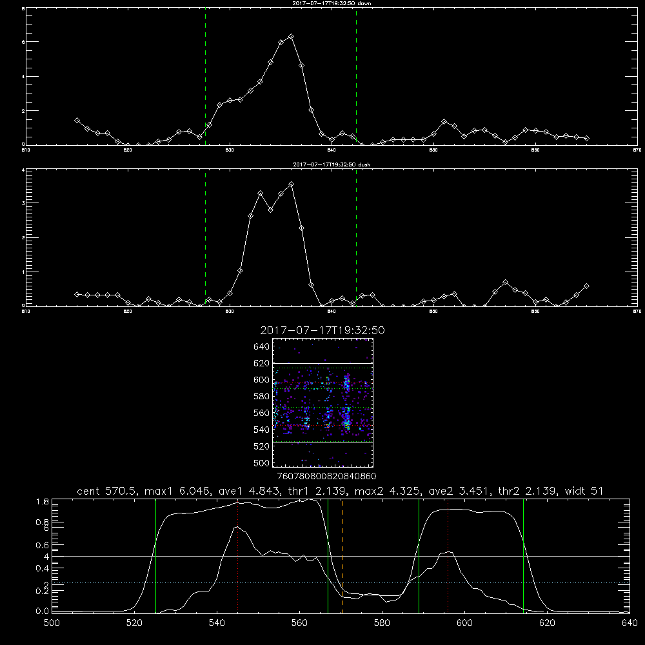Click the dotted horizontal threshold line in bottom plot

[x=341, y=583]
